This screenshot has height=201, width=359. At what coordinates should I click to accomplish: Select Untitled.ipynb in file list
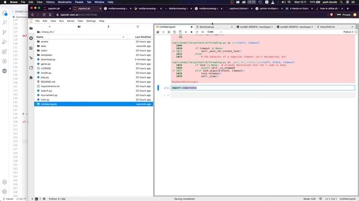tap(94, 104)
